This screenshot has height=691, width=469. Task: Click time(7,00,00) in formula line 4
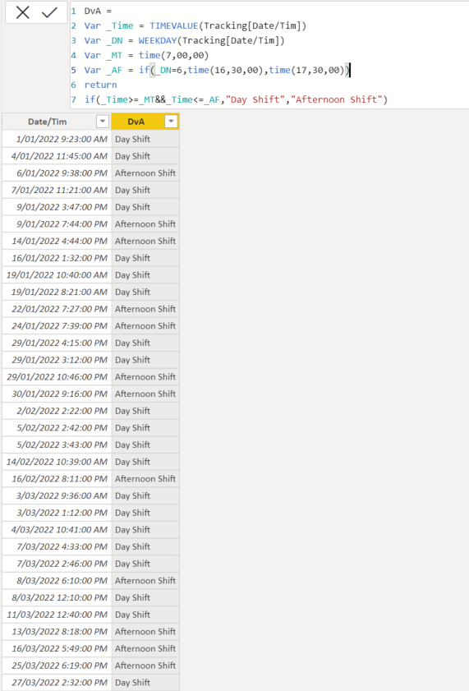point(173,55)
